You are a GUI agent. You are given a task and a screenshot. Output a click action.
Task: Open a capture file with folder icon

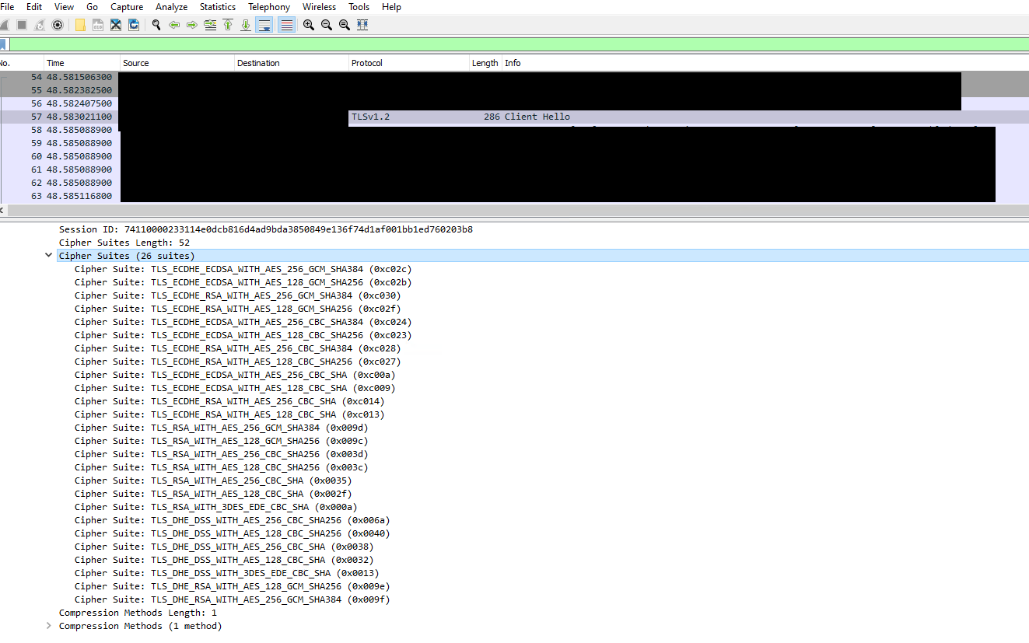[80, 25]
